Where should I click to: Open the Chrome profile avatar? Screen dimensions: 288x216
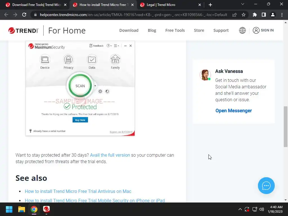coord(273,15)
